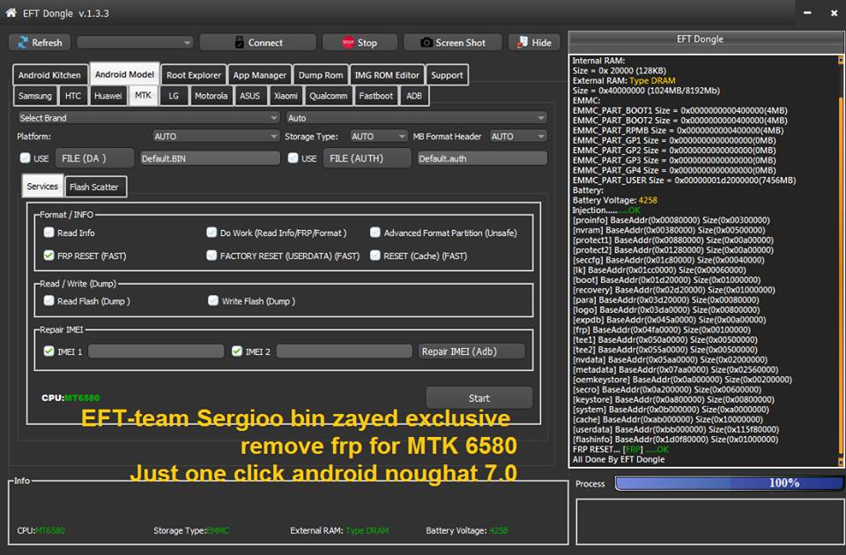This screenshot has width=846, height=555.
Task: Select the HTC brand tab
Action: coord(73,95)
